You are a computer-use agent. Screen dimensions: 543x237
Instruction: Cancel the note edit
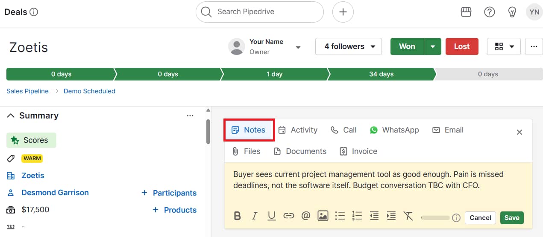tap(480, 218)
